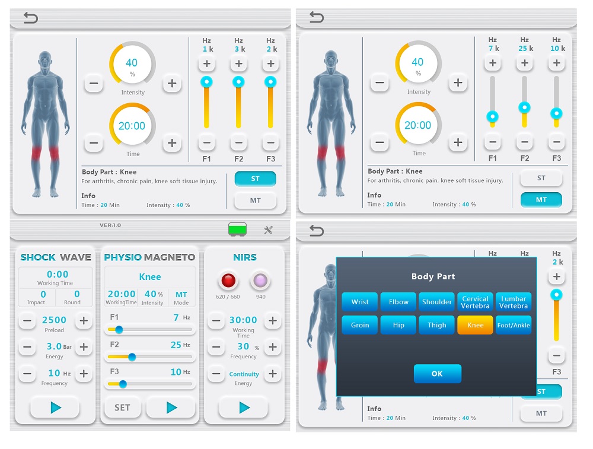Increase F1 7k frequency in MT panel
This screenshot has height=449, width=593.
click(492, 63)
